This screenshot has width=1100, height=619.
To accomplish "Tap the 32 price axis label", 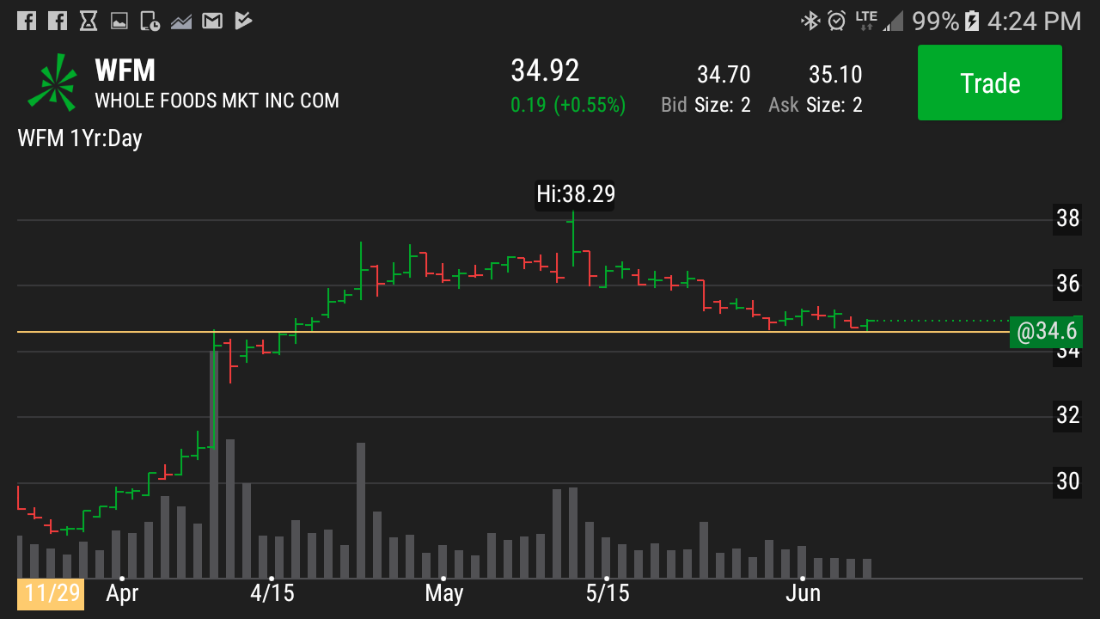I will [x=1068, y=415].
